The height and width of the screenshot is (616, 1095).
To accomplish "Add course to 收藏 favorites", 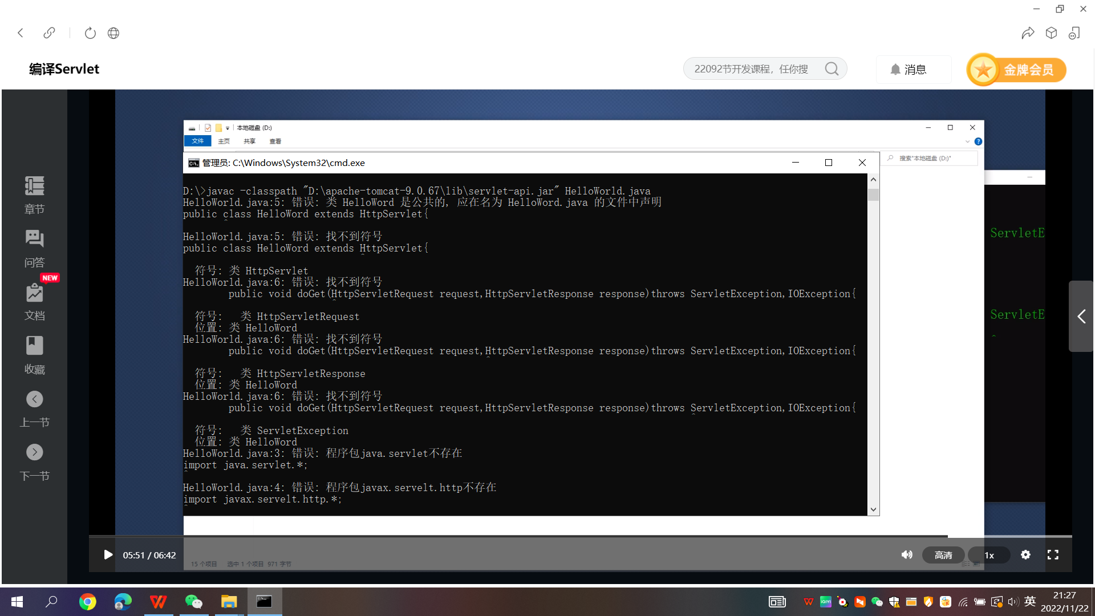I will click(x=34, y=355).
